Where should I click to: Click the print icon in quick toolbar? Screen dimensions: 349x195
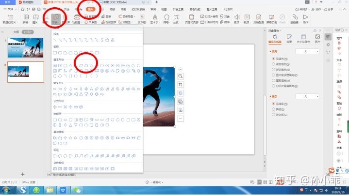tap(33, 9)
